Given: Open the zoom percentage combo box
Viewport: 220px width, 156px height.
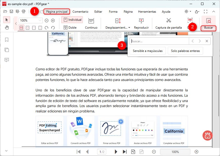Looking at the screenshot, I should pyautogui.click(x=31, y=21).
